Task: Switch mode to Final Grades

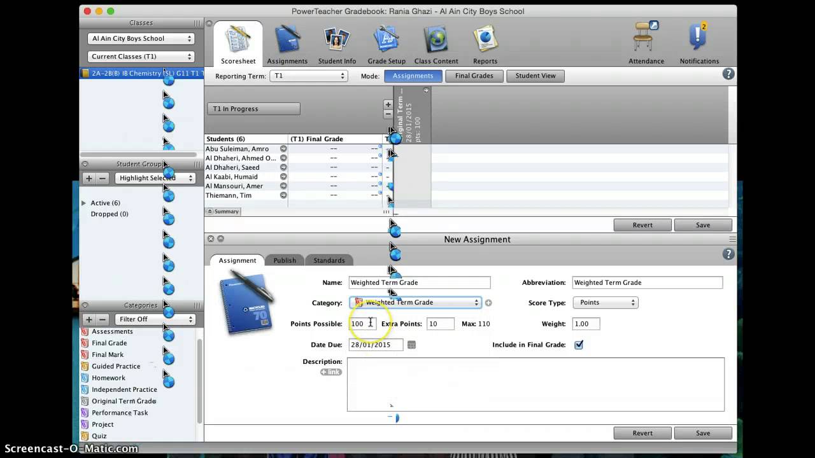Action: pos(474,76)
